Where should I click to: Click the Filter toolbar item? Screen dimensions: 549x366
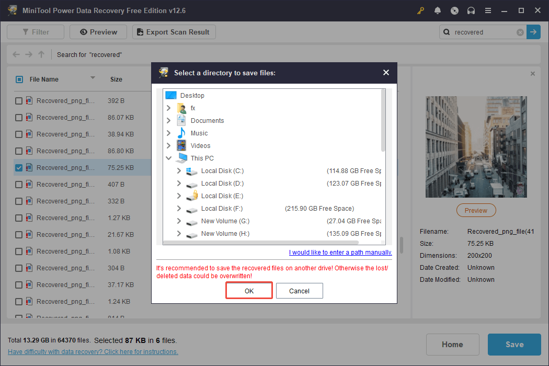click(x=35, y=32)
